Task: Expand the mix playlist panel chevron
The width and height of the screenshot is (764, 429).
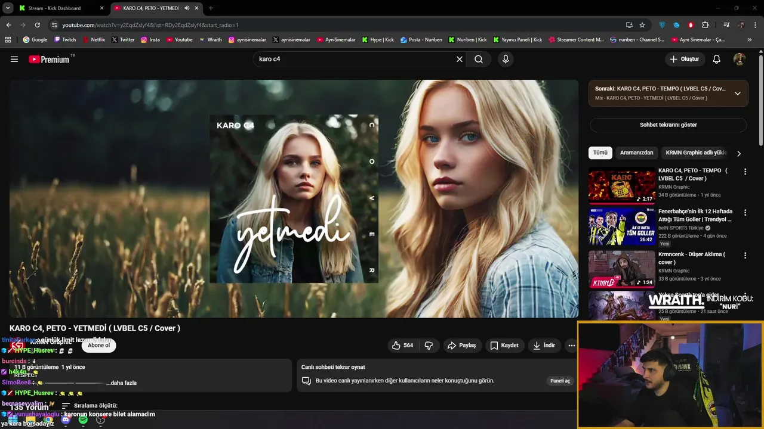Action: pos(738,94)
